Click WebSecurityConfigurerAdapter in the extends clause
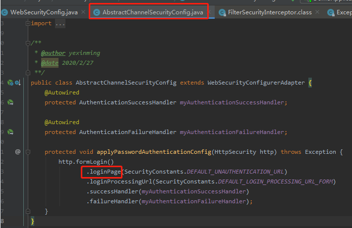The image size is (352, 228). [256, 83]
